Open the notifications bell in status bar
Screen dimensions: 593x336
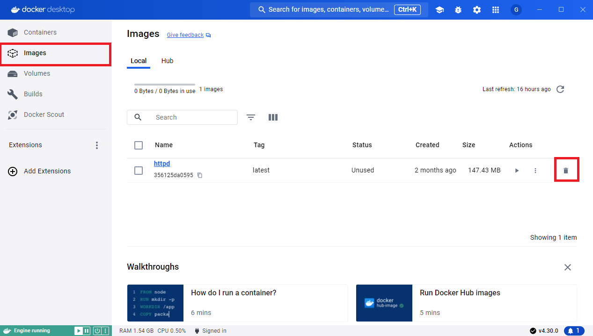pos(574,331)
